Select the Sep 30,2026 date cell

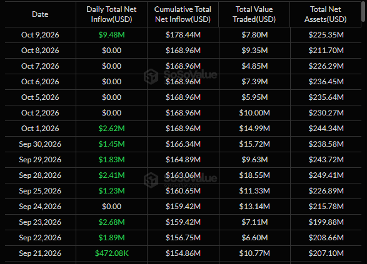(x=40, y=144)
